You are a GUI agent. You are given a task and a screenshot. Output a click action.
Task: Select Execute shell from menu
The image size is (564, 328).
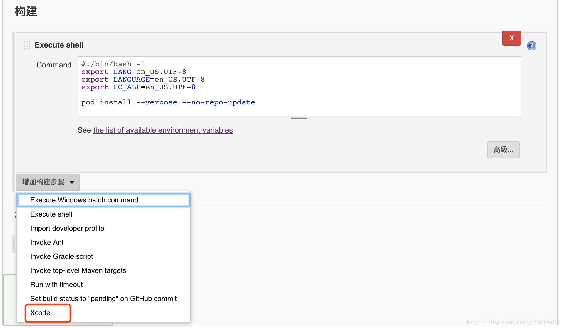click(103, 214)
